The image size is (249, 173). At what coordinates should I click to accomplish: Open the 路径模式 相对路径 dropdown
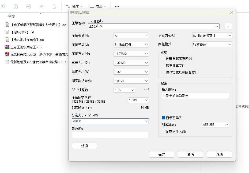212,44
